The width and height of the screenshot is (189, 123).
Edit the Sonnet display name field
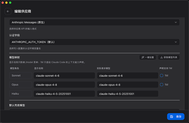pos(64,76)
